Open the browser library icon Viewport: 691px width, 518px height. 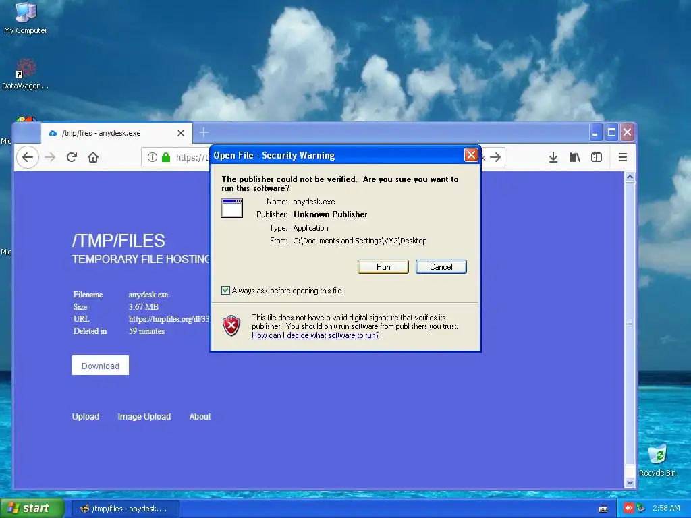coord(575,157)
